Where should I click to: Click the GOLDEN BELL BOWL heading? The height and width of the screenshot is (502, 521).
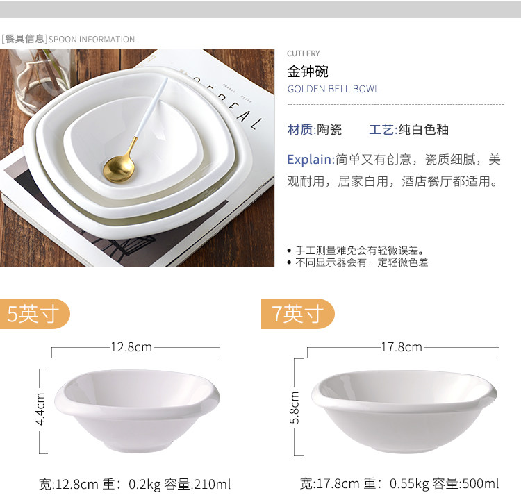pyautogui.click(x=333, y=89)
